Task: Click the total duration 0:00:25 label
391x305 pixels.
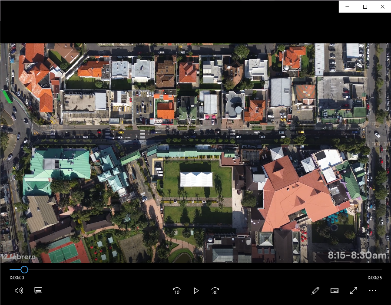Action: 374,278
